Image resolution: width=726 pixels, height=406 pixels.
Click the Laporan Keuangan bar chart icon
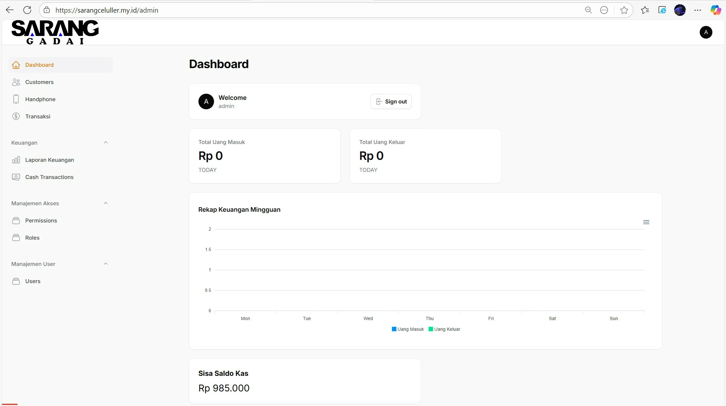(16, 160)
